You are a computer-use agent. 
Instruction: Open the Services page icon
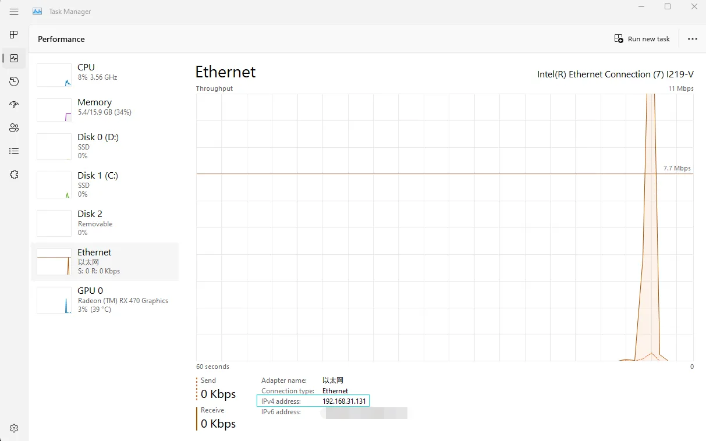[x=14, y=175]
